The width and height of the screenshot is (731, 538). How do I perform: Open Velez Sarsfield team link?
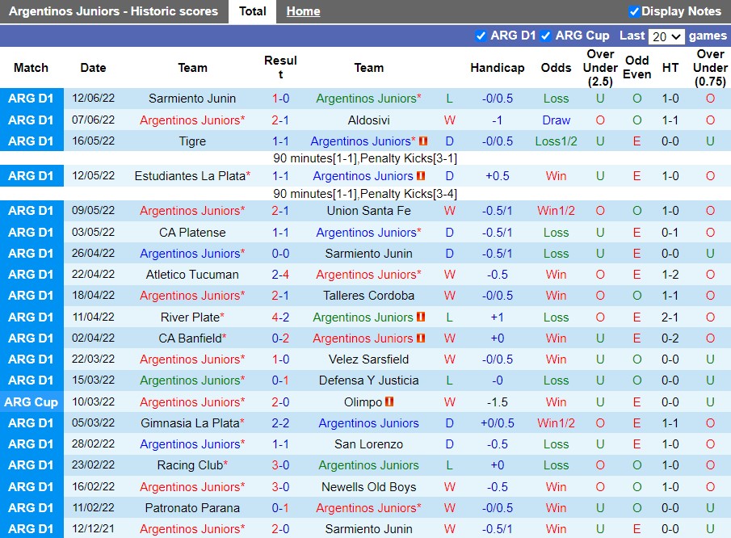pyautogui.click(x=368, y=359)
